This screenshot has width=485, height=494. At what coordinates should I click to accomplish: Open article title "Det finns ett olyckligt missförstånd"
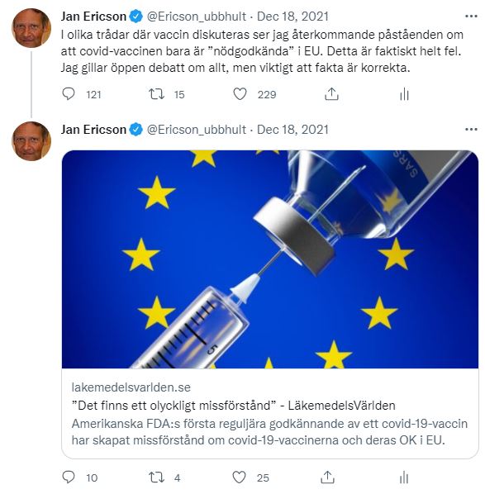click(x=174, y=405)
